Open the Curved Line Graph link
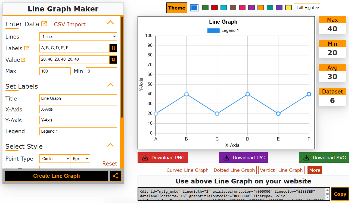The height and width of the screenshot is (203, 351). click(x=187, y=170)
